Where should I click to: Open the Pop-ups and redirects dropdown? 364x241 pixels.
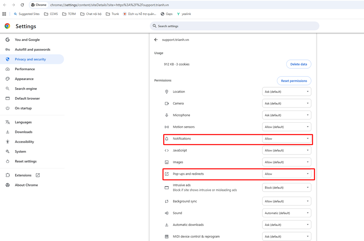[x=287, y=174]
